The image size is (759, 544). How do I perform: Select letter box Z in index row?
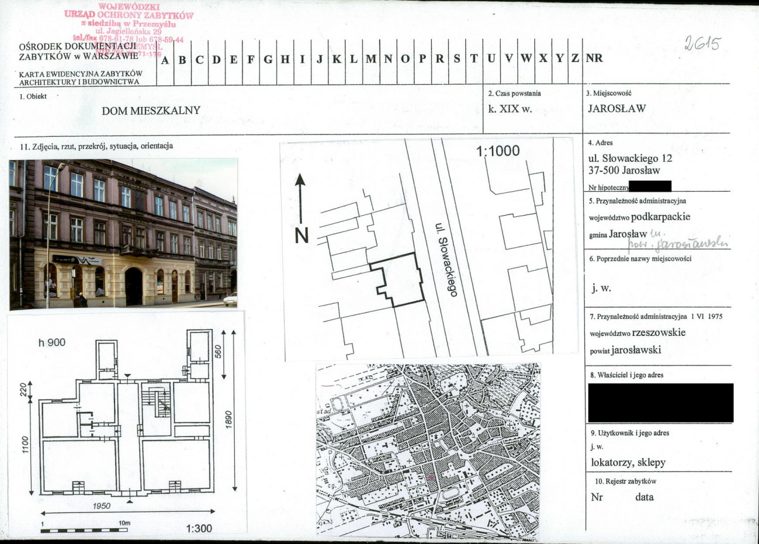(575, 59)
